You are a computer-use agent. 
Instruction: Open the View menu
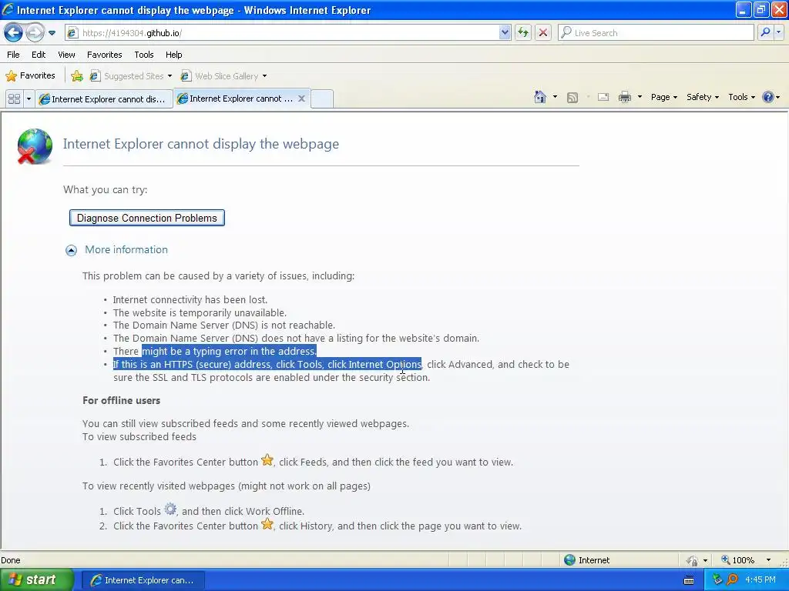pyautogui.click(x=66, y=55)
